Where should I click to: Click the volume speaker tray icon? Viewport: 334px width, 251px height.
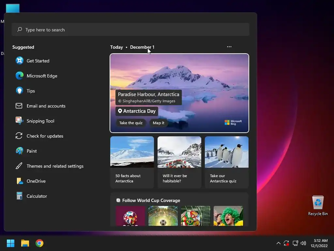[303, 243]
